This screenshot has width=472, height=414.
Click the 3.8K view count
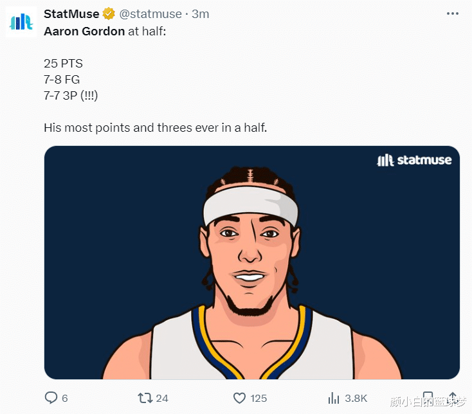click(357, 399)
